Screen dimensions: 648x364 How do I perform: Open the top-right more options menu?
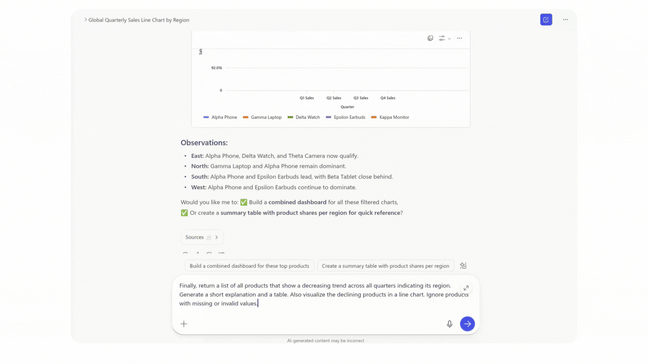point(565,19)
